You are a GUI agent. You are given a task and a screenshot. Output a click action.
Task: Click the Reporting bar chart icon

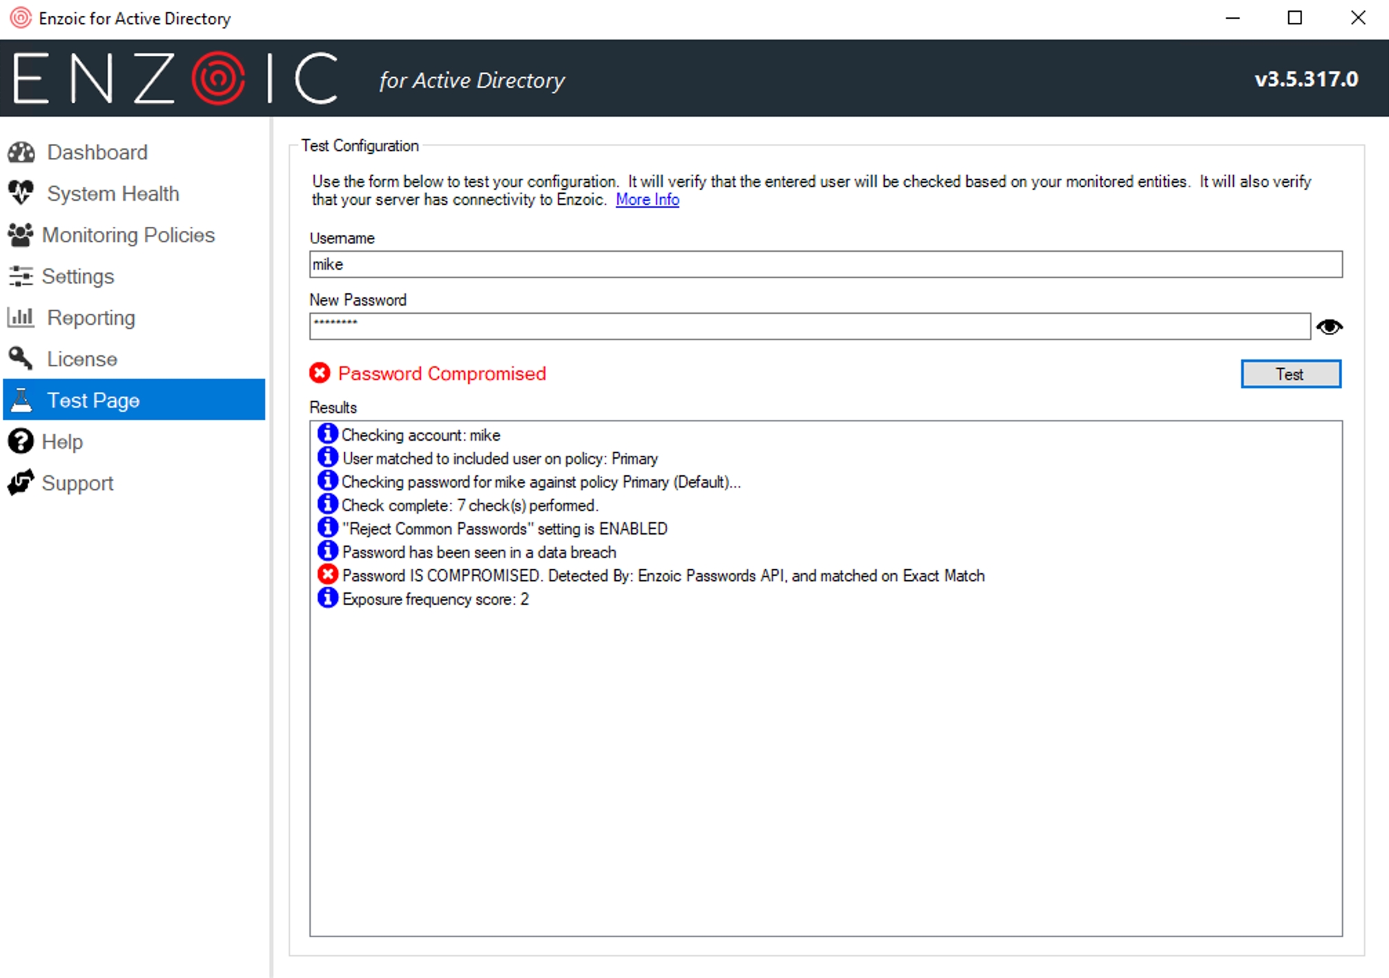pyautogui.click(x=20, y=317)
